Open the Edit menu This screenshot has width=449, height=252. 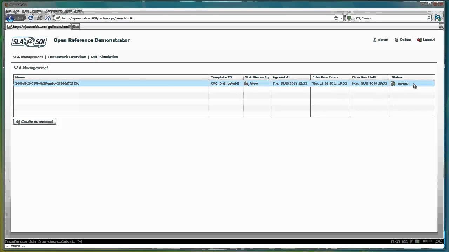[x=16, y=11]
